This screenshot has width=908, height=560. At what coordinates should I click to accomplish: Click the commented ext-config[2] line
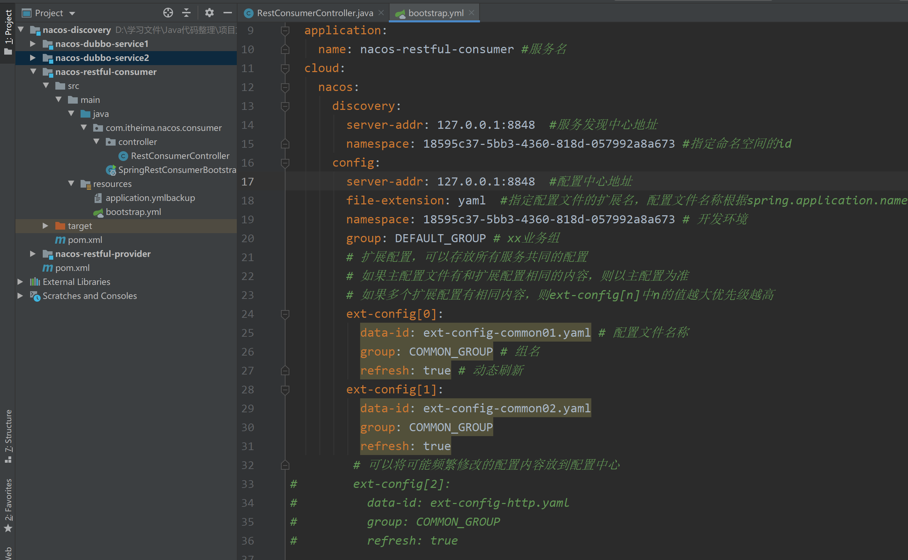click(401, 484)
